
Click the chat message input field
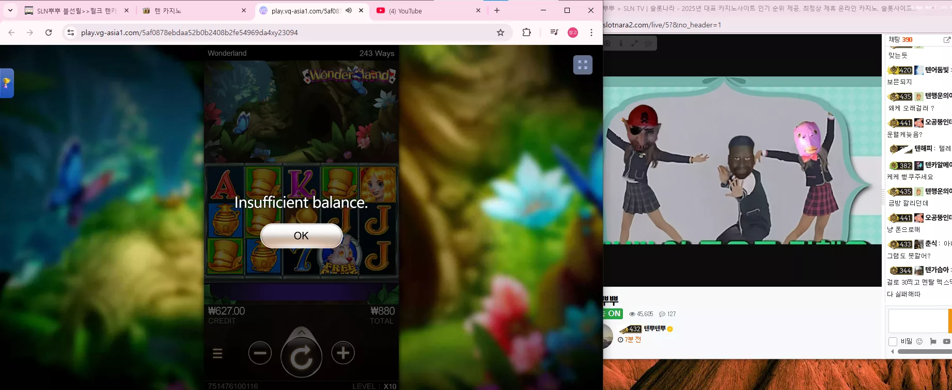(918, 321)
